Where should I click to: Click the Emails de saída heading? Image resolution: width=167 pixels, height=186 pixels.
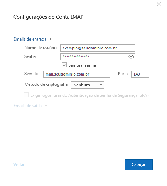tap(28, 106)
